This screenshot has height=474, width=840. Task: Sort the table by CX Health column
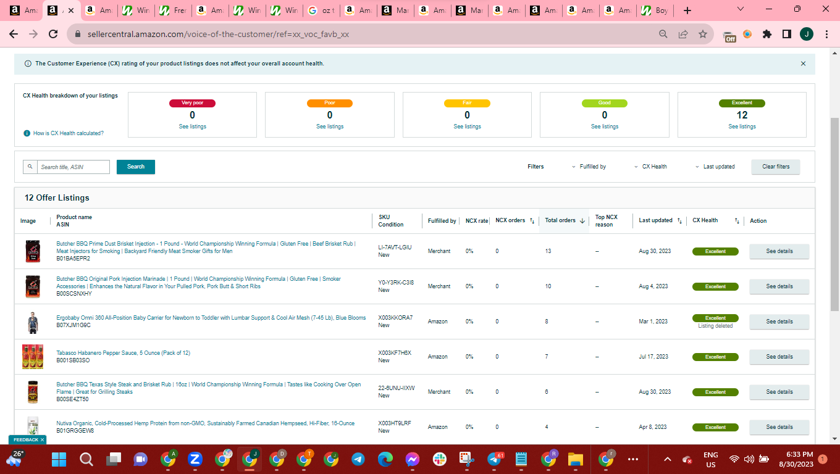tap(737, 221)
